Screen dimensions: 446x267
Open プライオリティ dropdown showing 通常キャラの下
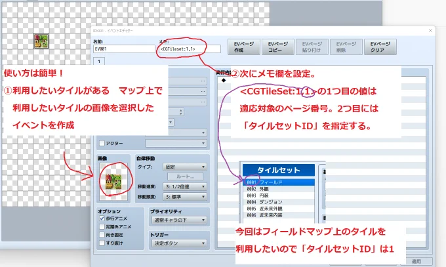(x=179, y=220)
